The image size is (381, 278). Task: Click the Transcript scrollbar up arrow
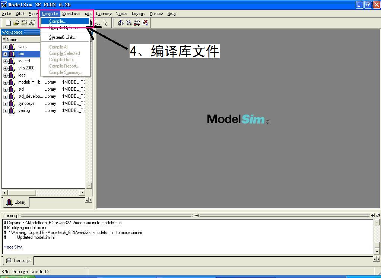[x=377, y=222]
